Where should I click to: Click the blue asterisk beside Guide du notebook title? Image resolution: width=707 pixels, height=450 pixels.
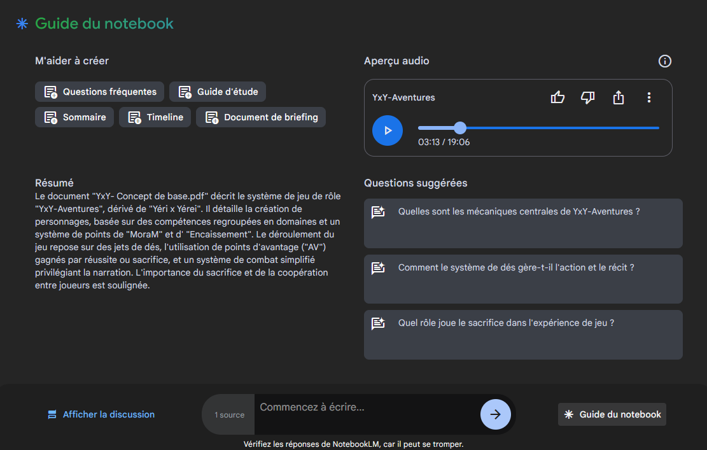(22, 24)
